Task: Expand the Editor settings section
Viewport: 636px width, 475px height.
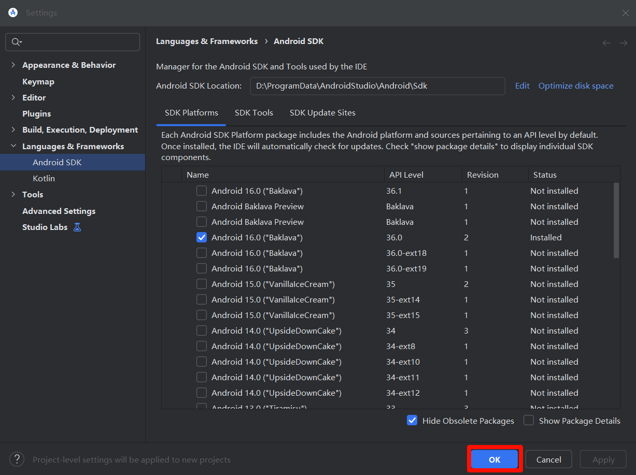Action: click(13, 97)
